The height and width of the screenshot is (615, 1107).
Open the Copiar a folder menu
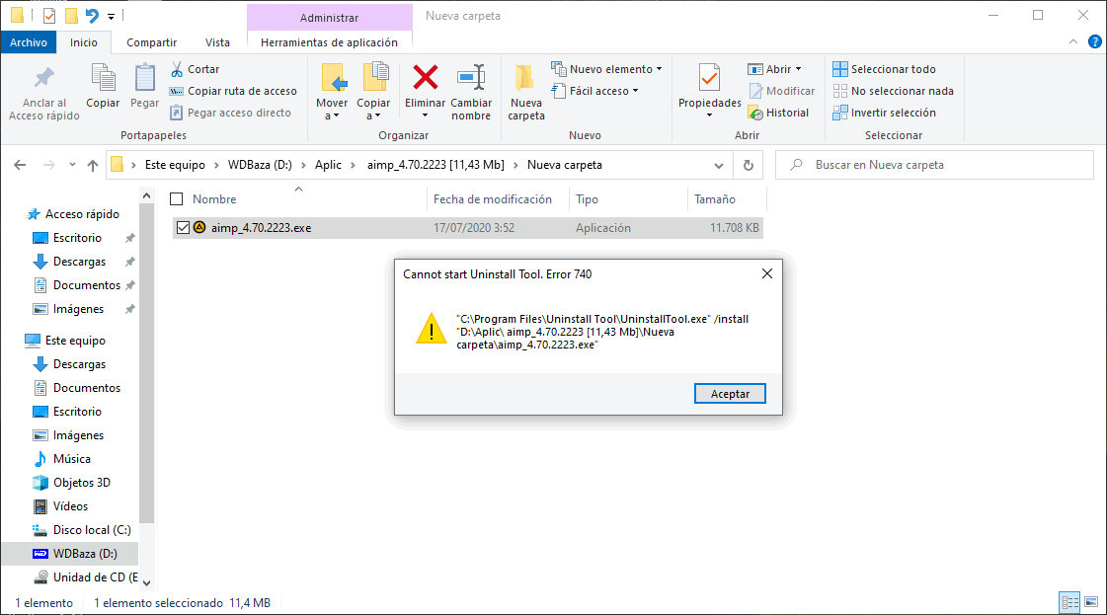373,92
